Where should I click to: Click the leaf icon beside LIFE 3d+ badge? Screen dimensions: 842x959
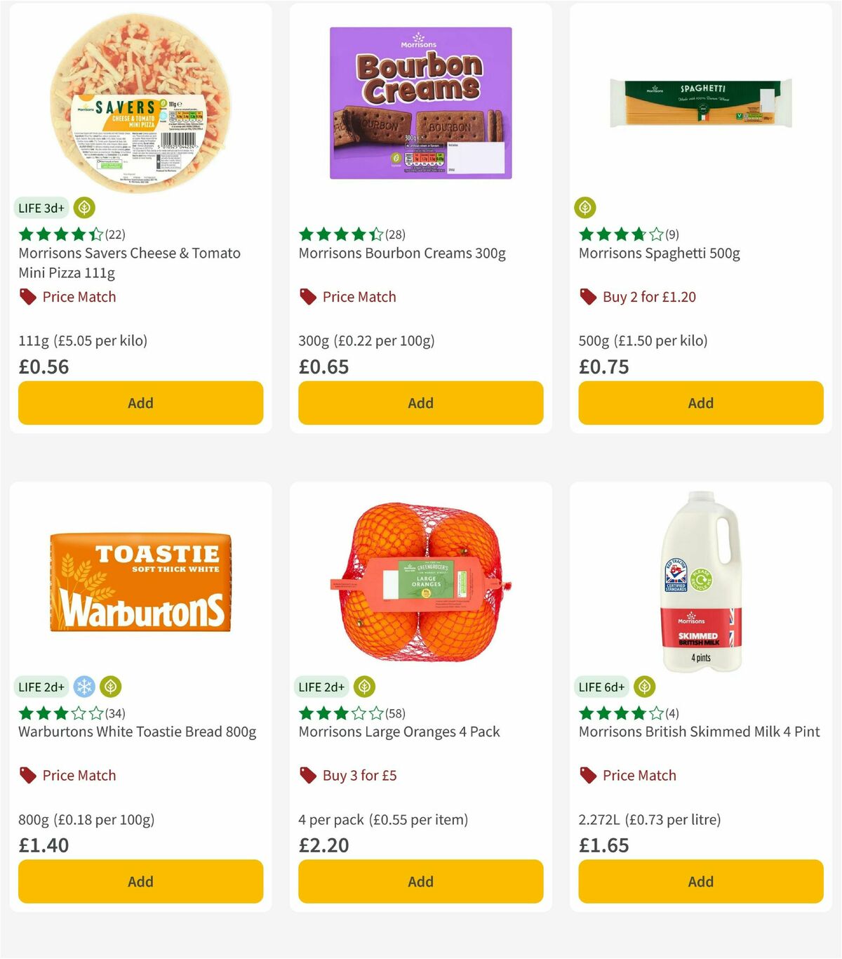(84, 208)
